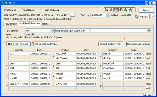This screenshot has width=157, height=97.
Task: Click Zapsat rozl. do Flashe button
Action: (x=46, y=44)
